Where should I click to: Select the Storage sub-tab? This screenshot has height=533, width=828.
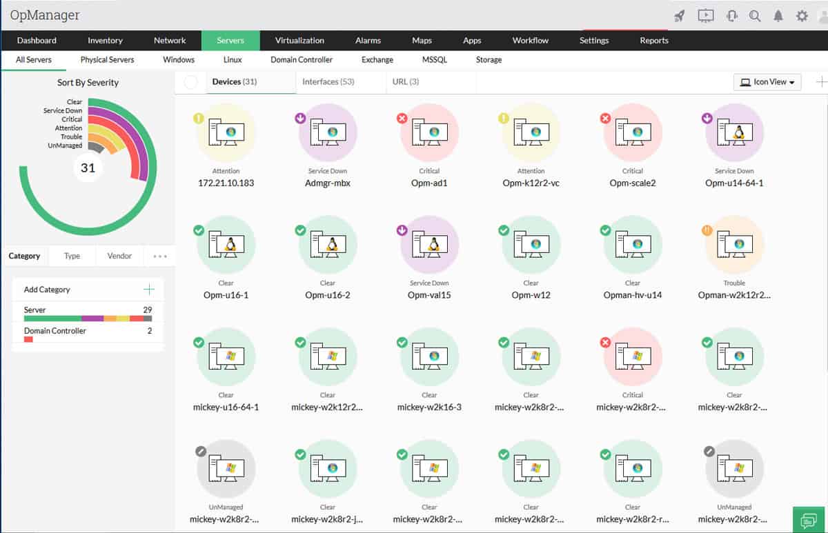(x=489, y=60)
